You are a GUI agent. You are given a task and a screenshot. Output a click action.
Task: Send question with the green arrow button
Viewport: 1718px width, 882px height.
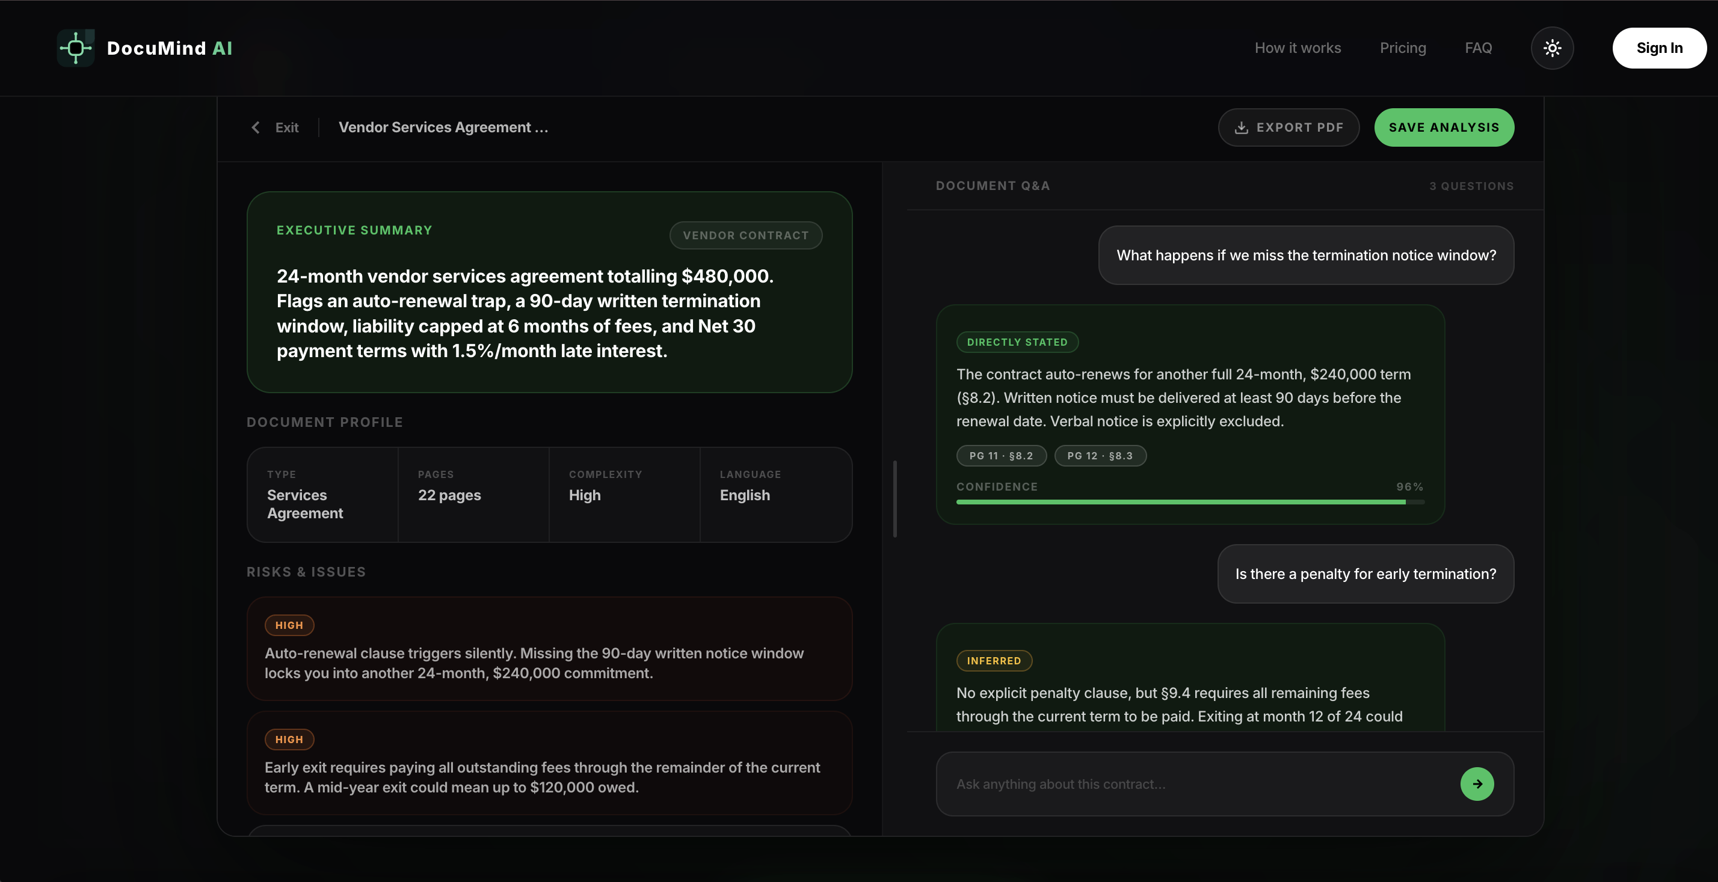[1477, 784]
